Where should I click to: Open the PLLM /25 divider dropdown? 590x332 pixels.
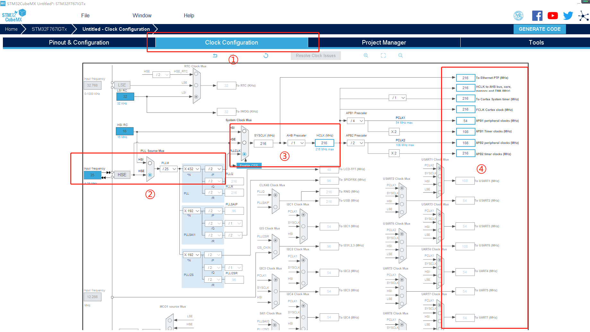[169, 169]
